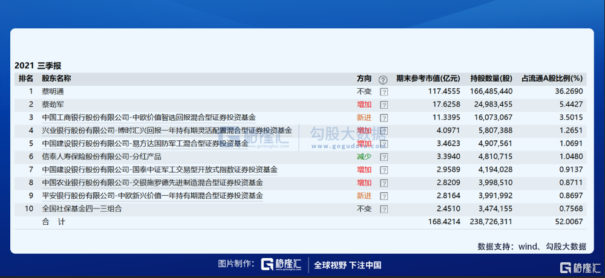Click 数据支持：wind、勾股大数据 text

[x=532, y=247]
